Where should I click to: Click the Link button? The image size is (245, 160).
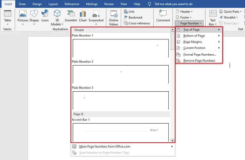(x=129, y=12)
